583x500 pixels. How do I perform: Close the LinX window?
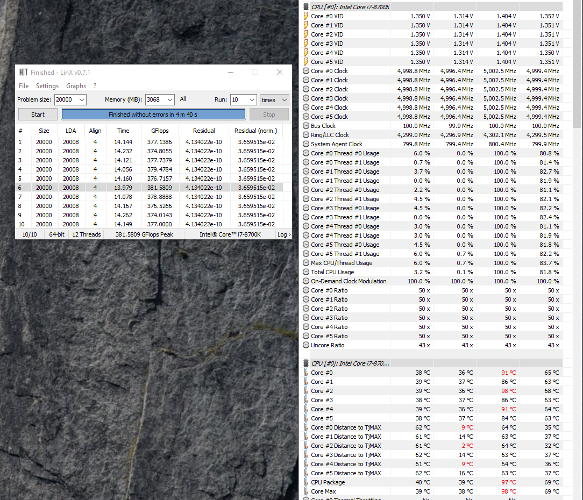[x=280, y=72]
